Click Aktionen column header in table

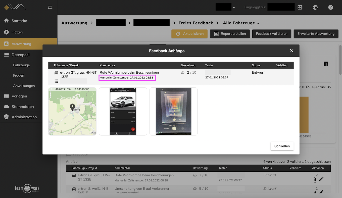click(x=318, y=168)
